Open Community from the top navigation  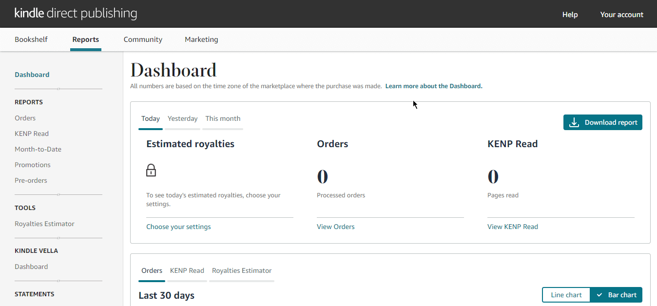tap(143, 39)
